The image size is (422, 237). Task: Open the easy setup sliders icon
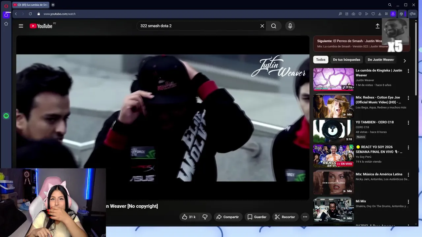pos(386,14)
